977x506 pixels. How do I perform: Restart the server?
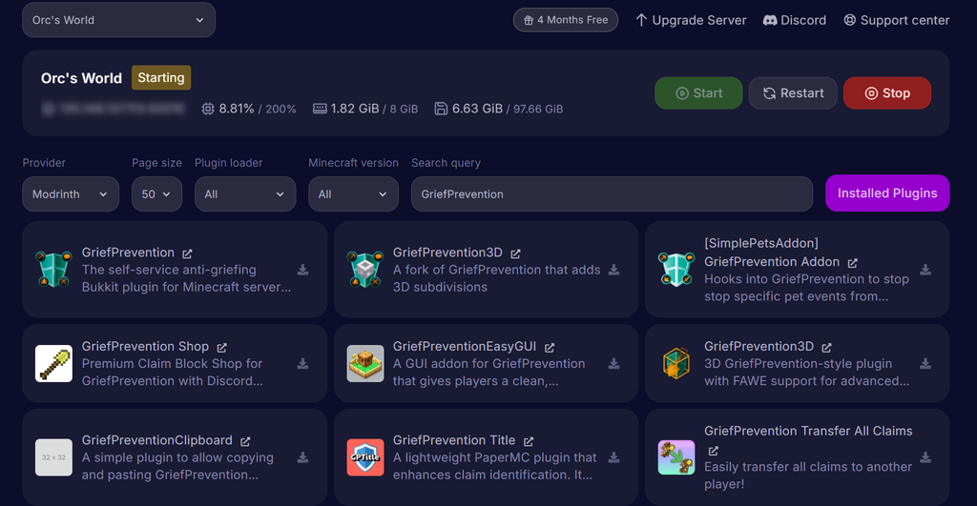(x=793, y=93)
